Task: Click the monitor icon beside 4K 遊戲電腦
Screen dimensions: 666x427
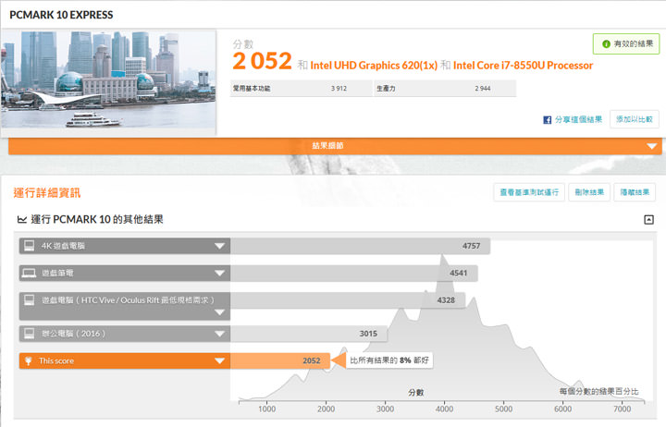Action: click(29, 246)
